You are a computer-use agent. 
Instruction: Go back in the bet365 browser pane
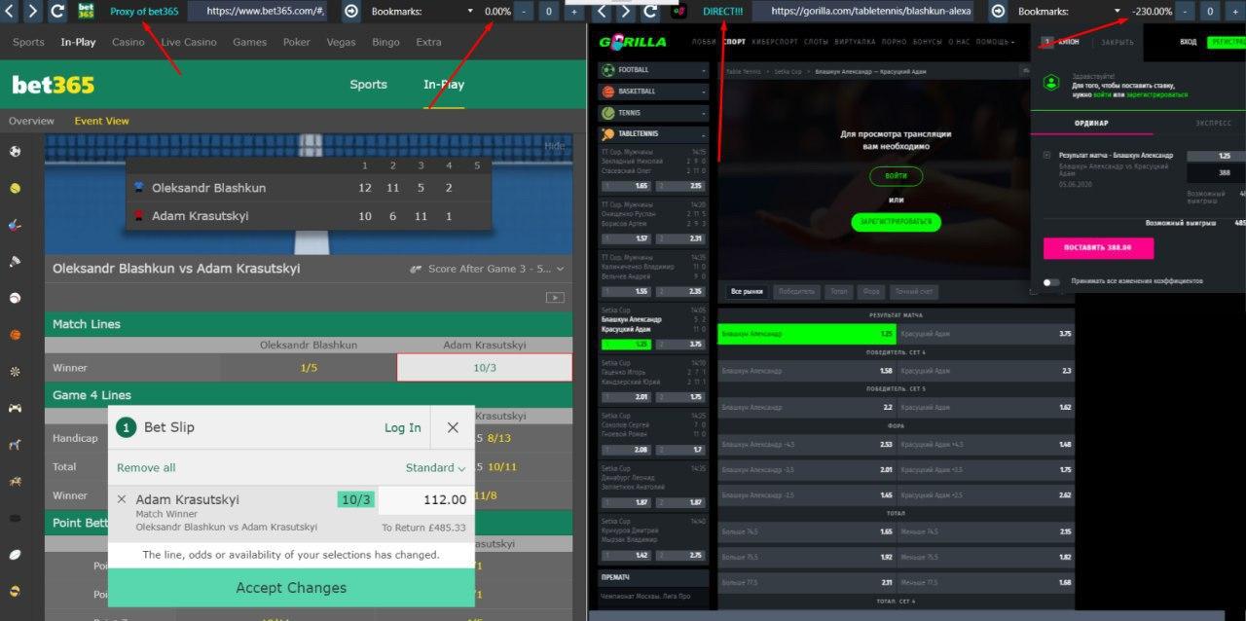[x=9, y=12]
